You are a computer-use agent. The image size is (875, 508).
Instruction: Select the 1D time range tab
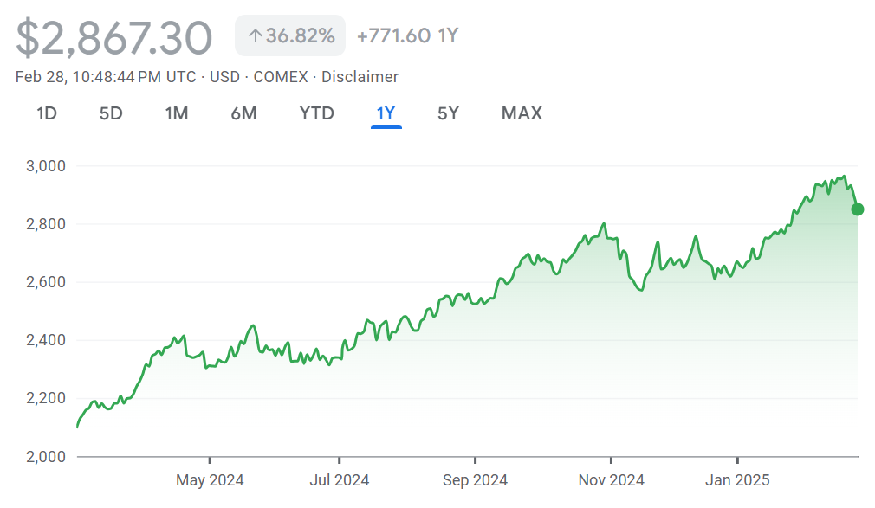tap(47, 113)
